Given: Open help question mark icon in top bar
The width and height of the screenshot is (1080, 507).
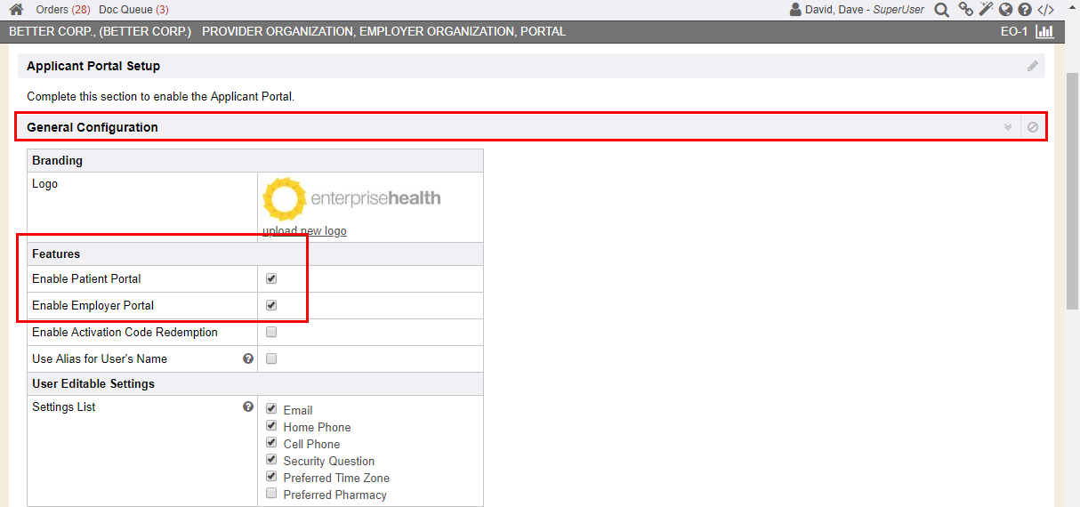Looking at the screenshot, I should click(1025, 10).
